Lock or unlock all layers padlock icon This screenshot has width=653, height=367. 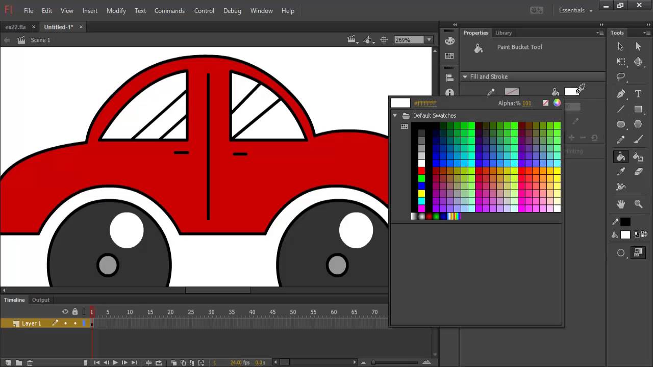[75, 312]
